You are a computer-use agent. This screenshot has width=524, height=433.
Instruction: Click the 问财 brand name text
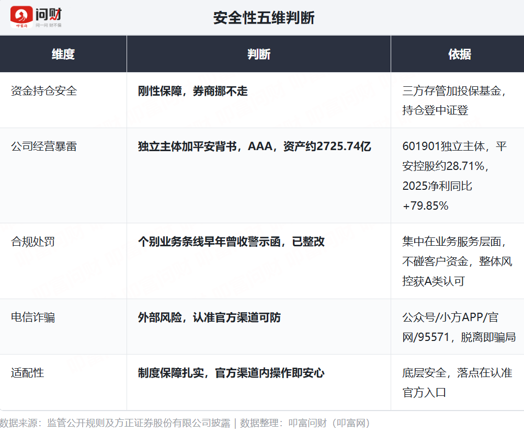coord(49,14)
